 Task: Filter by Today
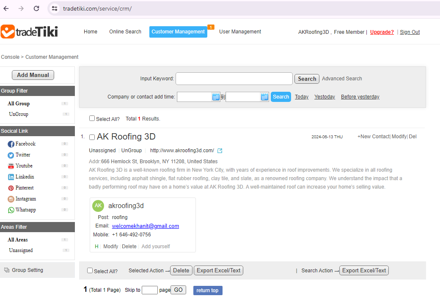302,97
